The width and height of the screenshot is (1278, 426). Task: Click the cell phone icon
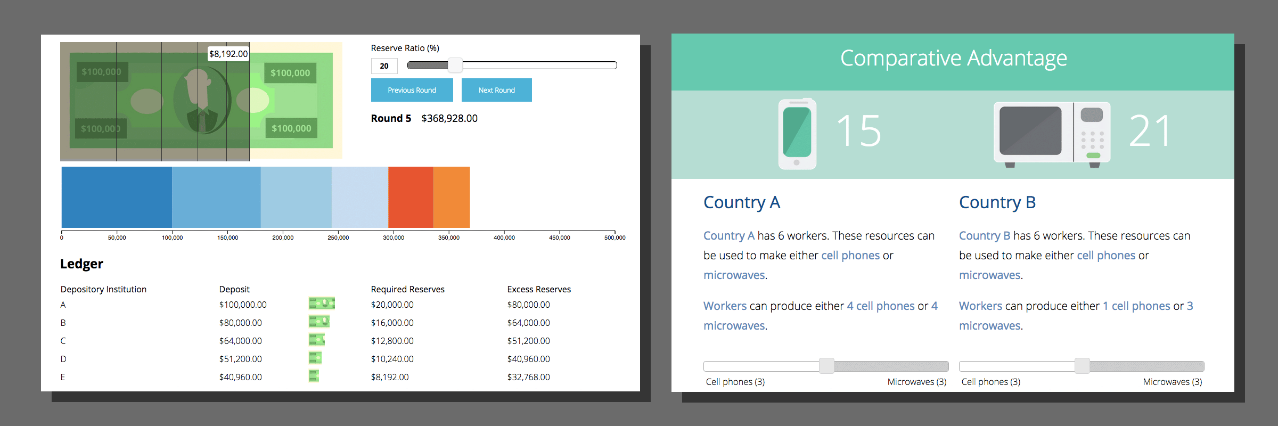(797, 134)
